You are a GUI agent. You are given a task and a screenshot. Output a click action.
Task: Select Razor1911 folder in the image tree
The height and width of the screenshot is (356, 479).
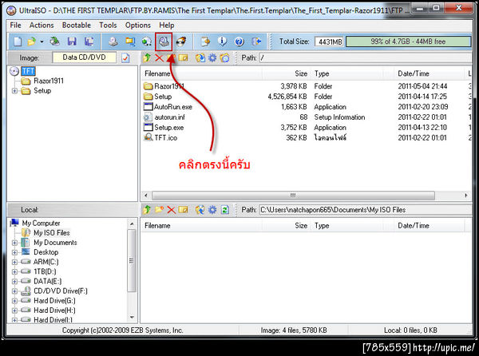click(x=49, y=81)
